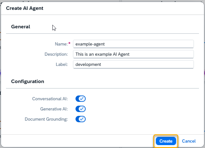Image resolution: width=205 pixels, height=148 pixels.
Task: Select the General section heading
Action: coord(21,27)
